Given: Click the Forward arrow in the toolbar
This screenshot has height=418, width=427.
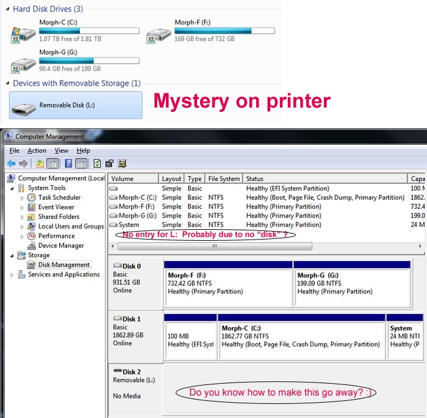Looking at the screenshot, I should 23,163.
